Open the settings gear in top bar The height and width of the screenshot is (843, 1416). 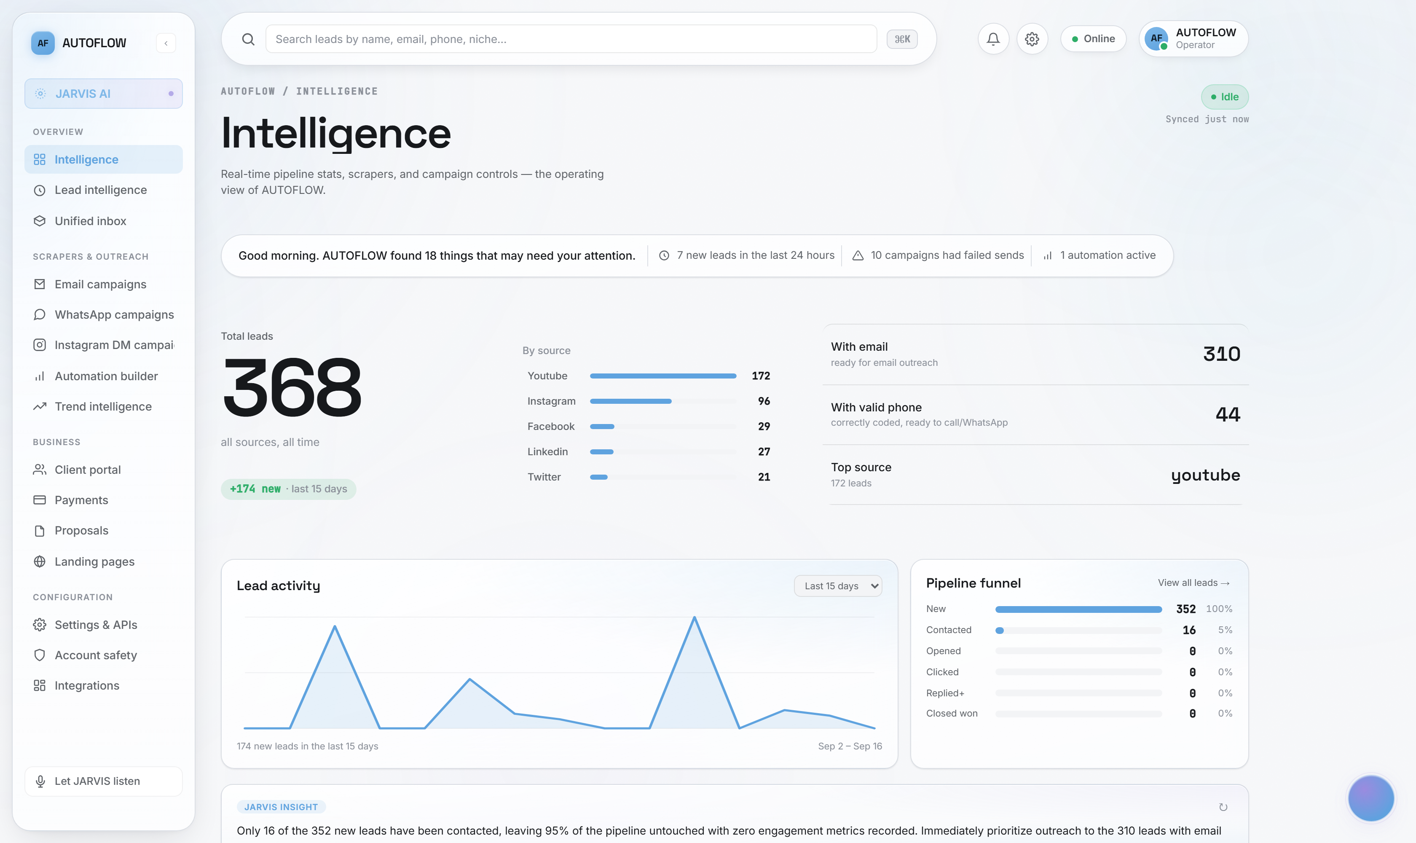click(1032, 39)
